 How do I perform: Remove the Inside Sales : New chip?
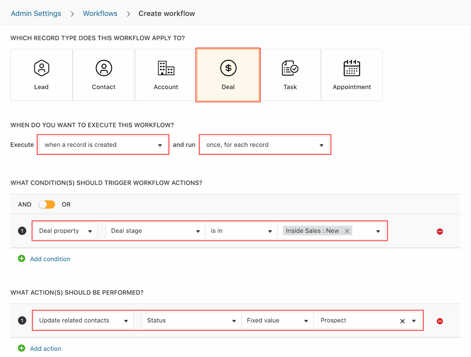click(347, 231)
